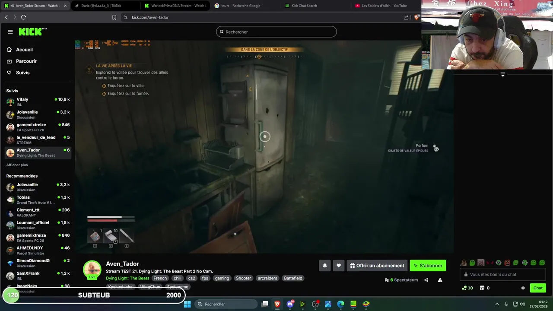The height and width of the screenshot is (311, 553).
Task: Click the Aven_Tador channel name heading
Action: (x=122, y=264)
